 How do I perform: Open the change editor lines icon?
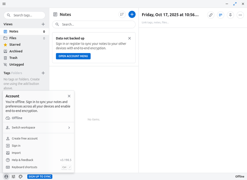point(221,15)
